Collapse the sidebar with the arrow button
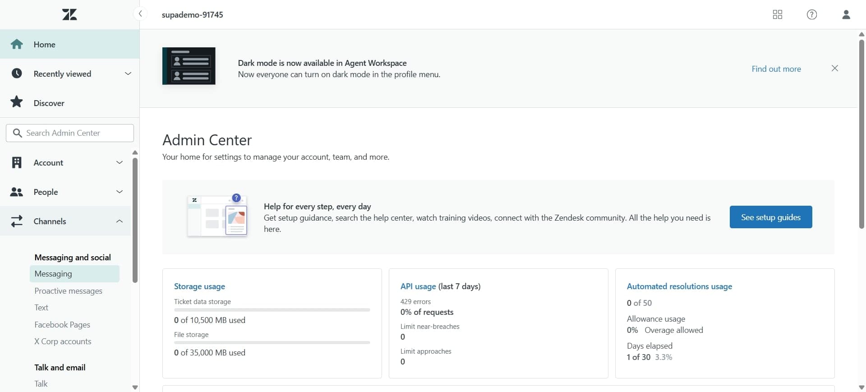The height and width of the screenshot is (392, 866). click(x=140, y=14)
